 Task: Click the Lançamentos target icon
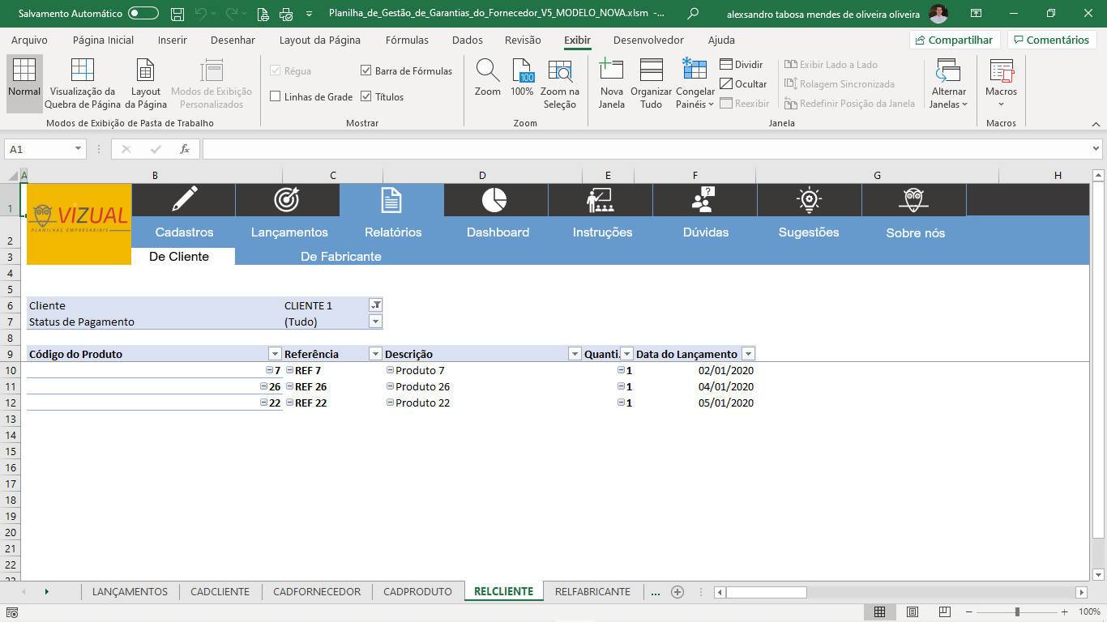[287, 199]
